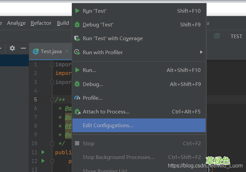Viewport: 246px width, 172px height.
Task: Click the green Run 'Test' play icon
Action: click(77, 11)
